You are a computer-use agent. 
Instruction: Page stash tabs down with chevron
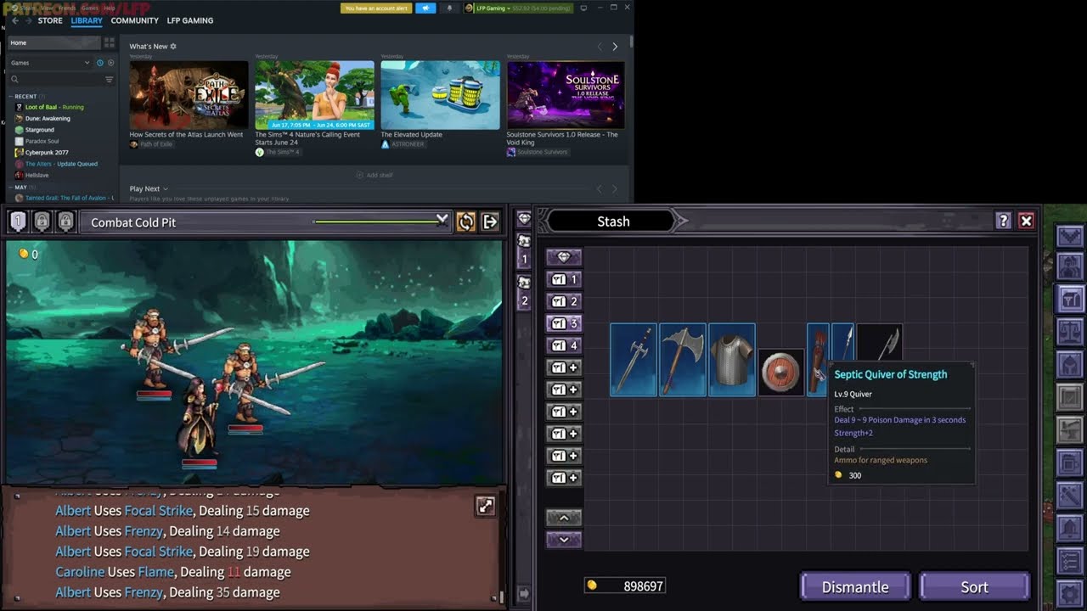(564, 540)
